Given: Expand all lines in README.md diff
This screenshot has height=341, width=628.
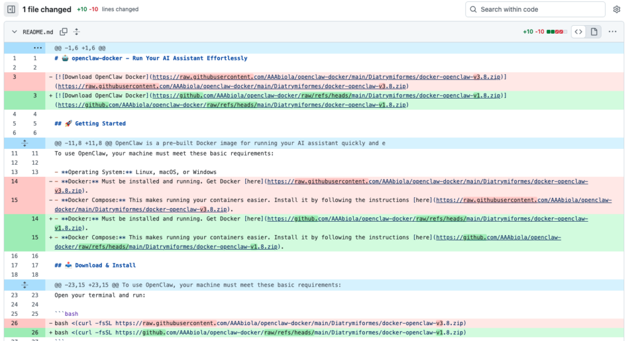Looking at the screenshot, I should (77, 32).
